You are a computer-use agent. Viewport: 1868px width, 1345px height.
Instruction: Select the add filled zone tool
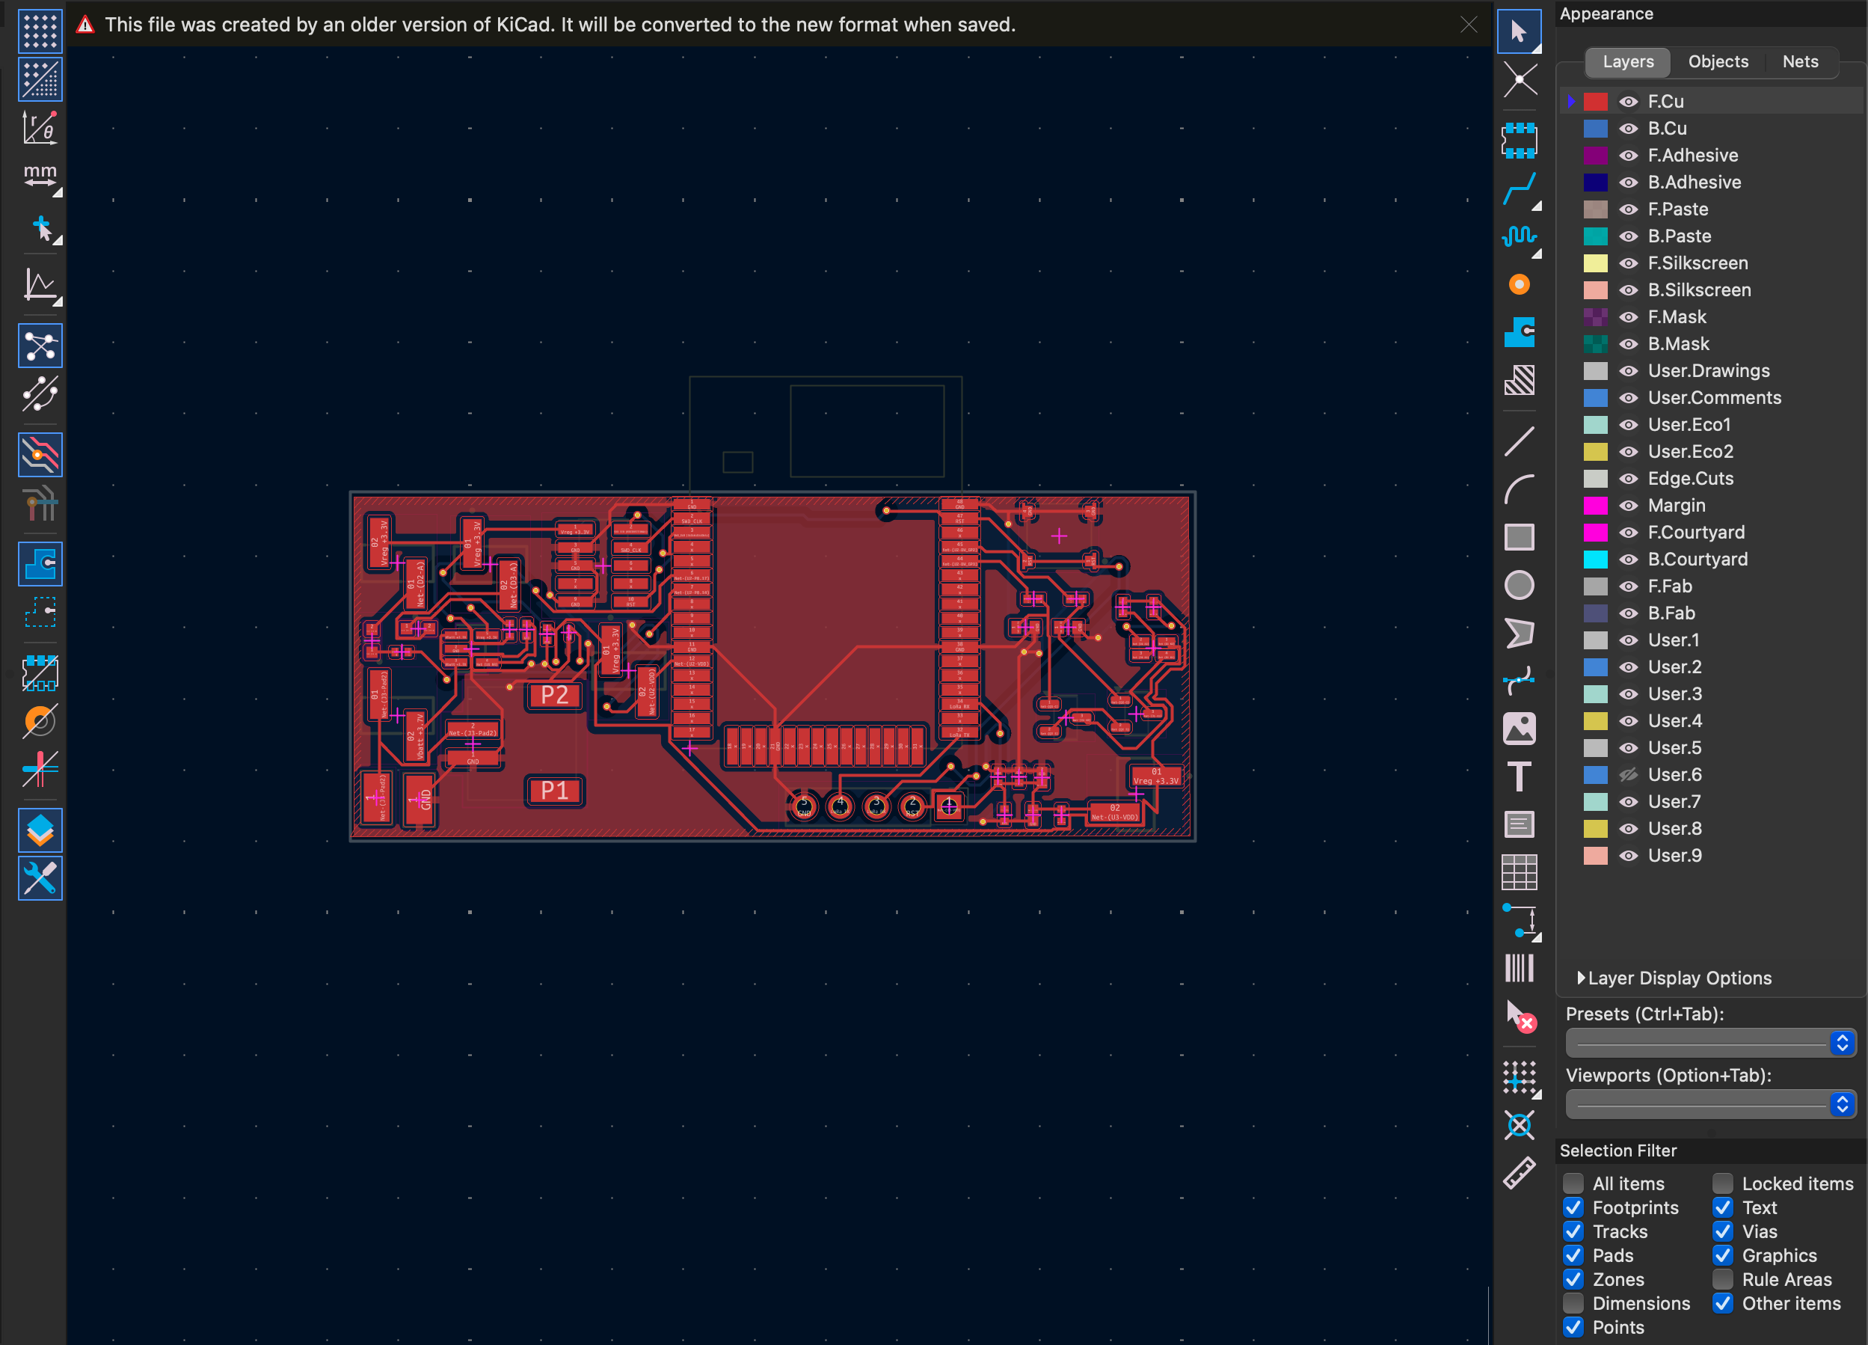(1519, 332)
